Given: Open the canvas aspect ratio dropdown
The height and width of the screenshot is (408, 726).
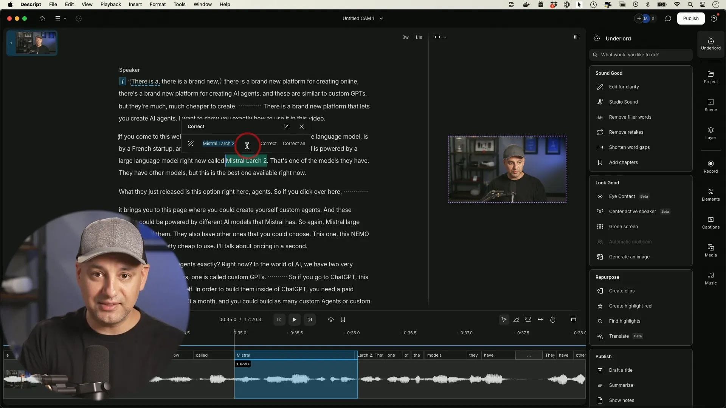Looking at the screenshot, I should point(441,37).
